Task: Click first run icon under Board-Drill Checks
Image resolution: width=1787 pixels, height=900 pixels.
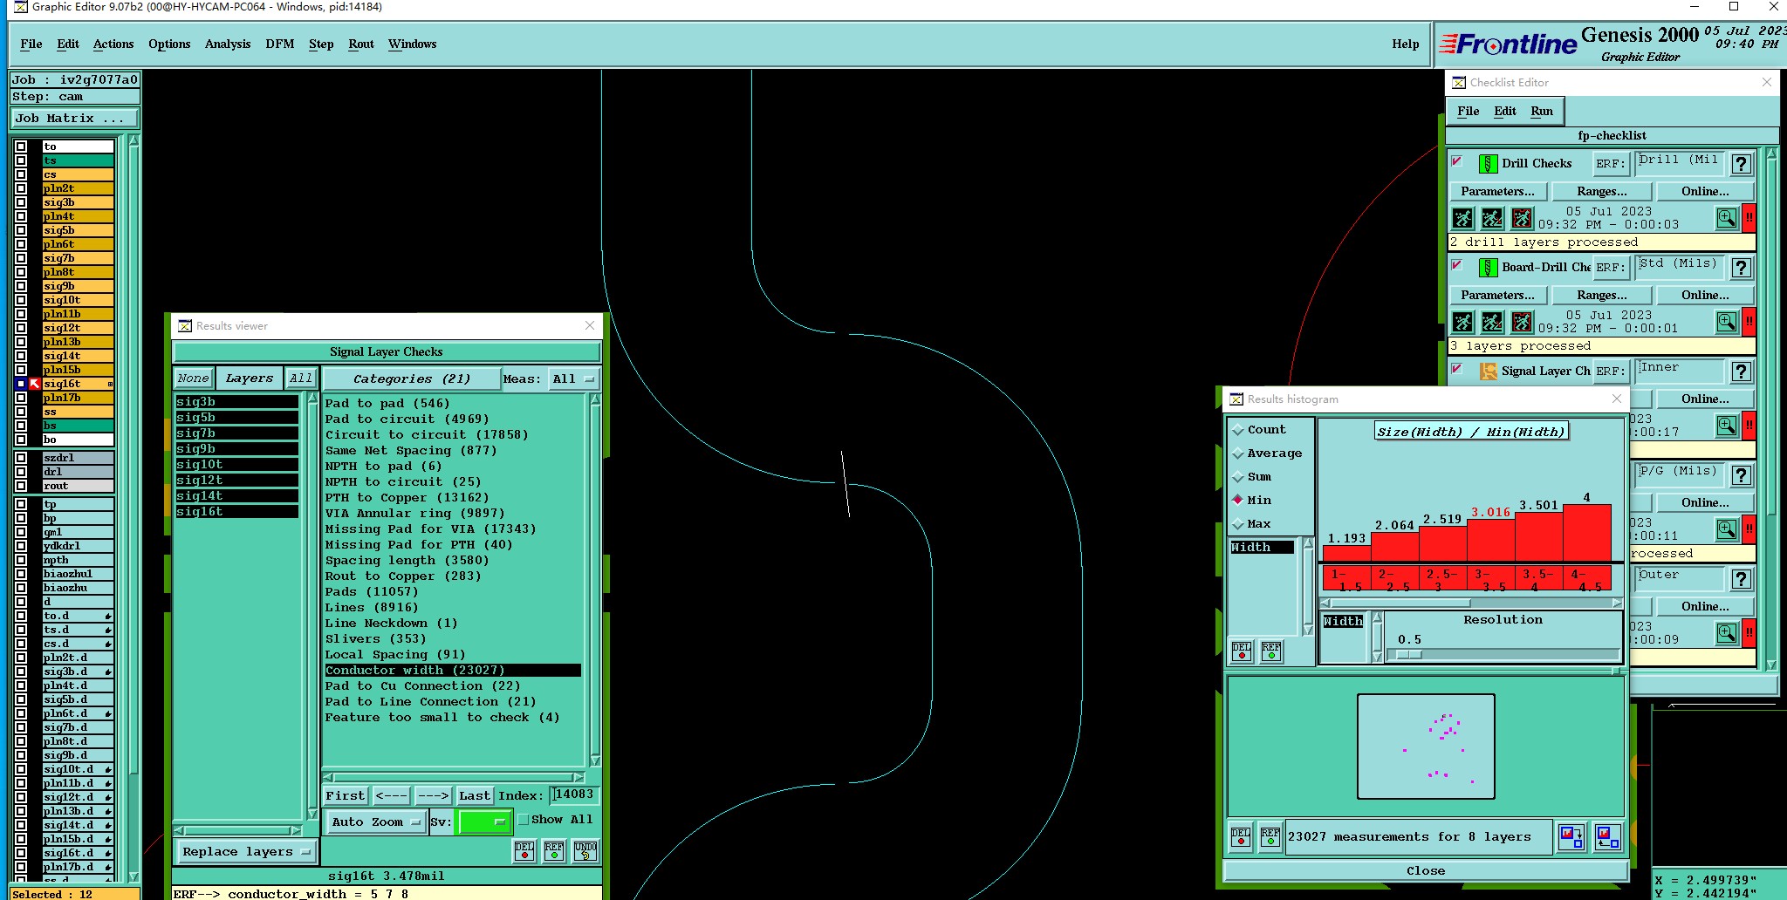Action: (1463, 322)
